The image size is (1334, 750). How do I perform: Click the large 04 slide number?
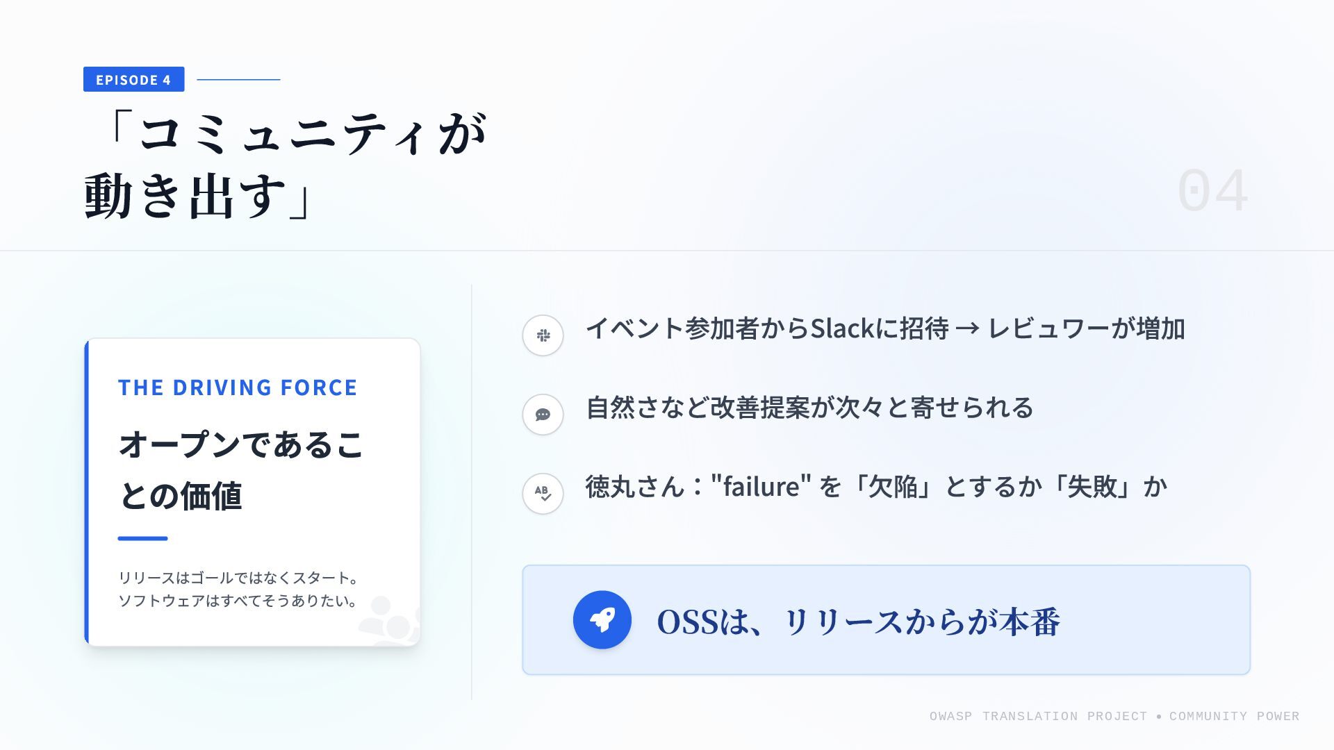(x=1213, y=191)
